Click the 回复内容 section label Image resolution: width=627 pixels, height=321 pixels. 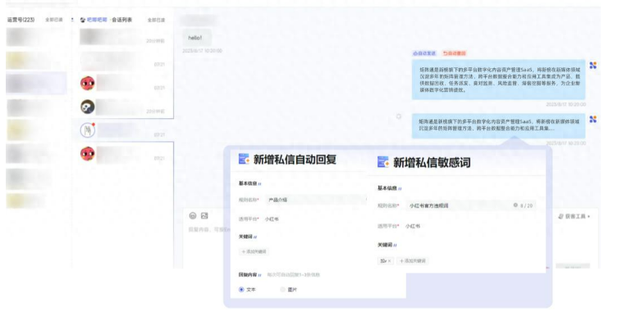(248, 275)
